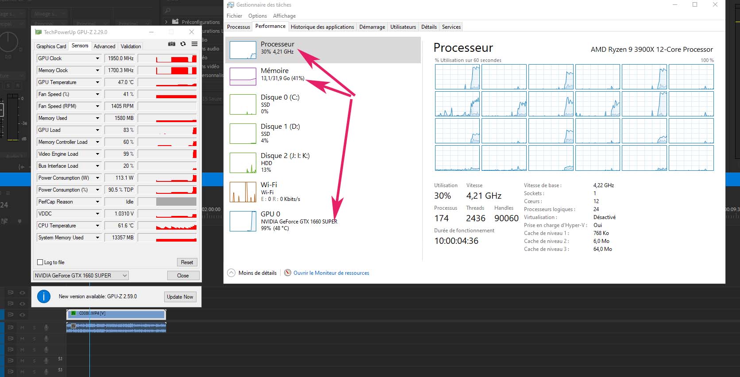The height and width of the screenshot is (377, 740).
Task: Click the uptime value 10:00:04:36
Action: coord(456,241)
